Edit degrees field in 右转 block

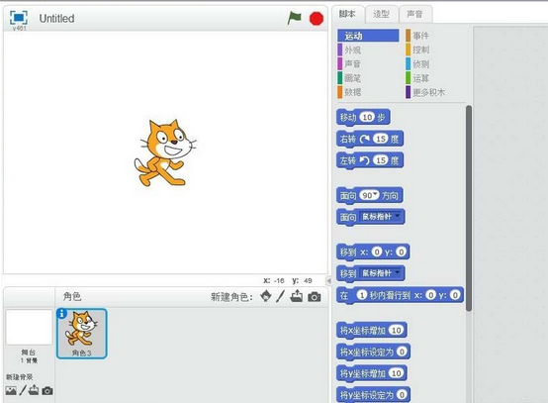point(381,139)
